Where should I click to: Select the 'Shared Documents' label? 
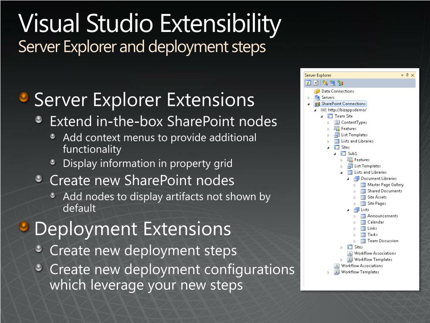tap(385, 191)
